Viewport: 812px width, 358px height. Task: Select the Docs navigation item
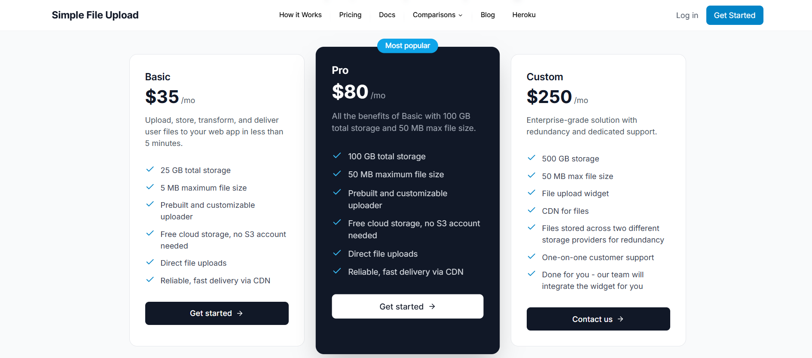pos(387,15)
